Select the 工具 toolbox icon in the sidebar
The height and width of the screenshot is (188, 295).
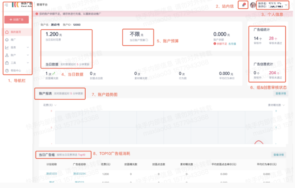(x=7, y=63)
